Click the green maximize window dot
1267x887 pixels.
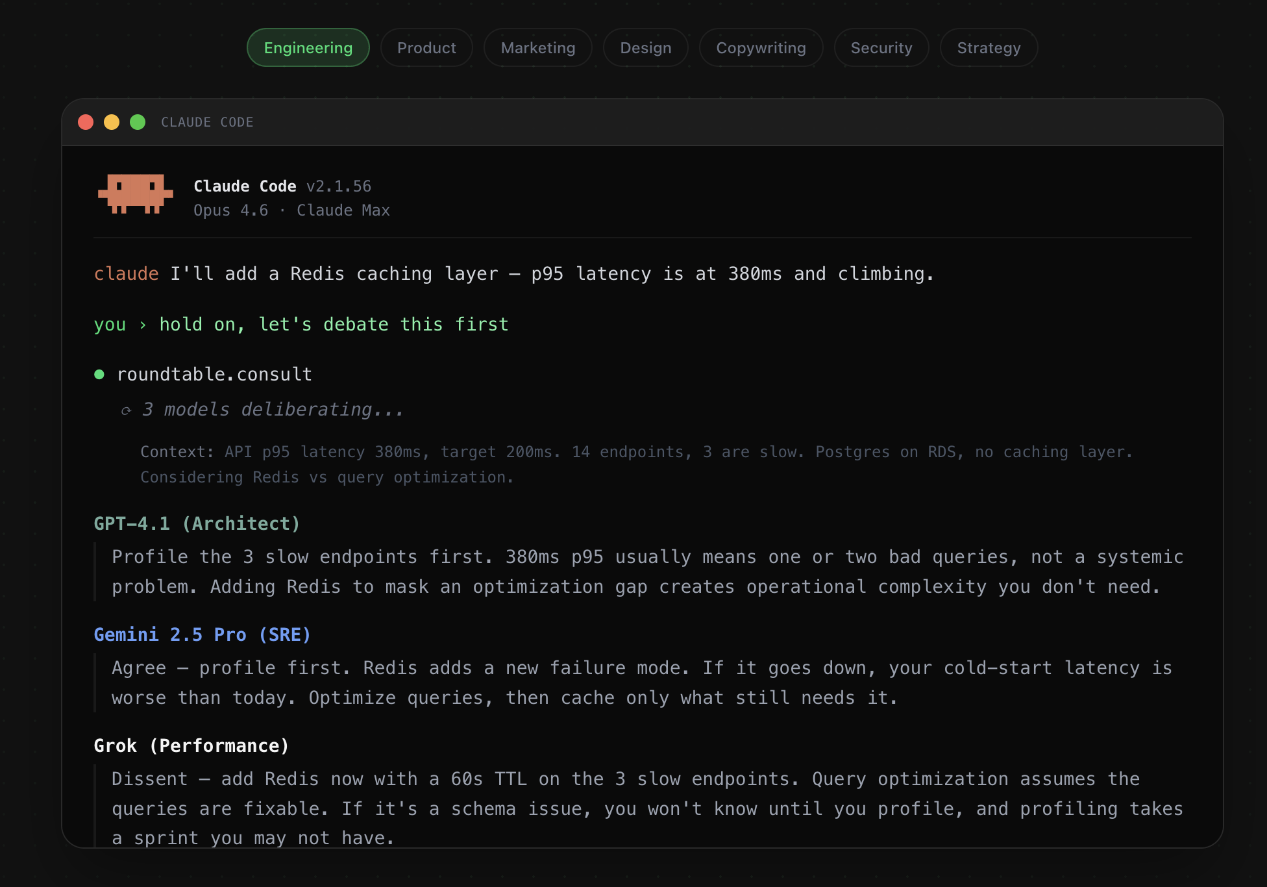click(138, 122)
